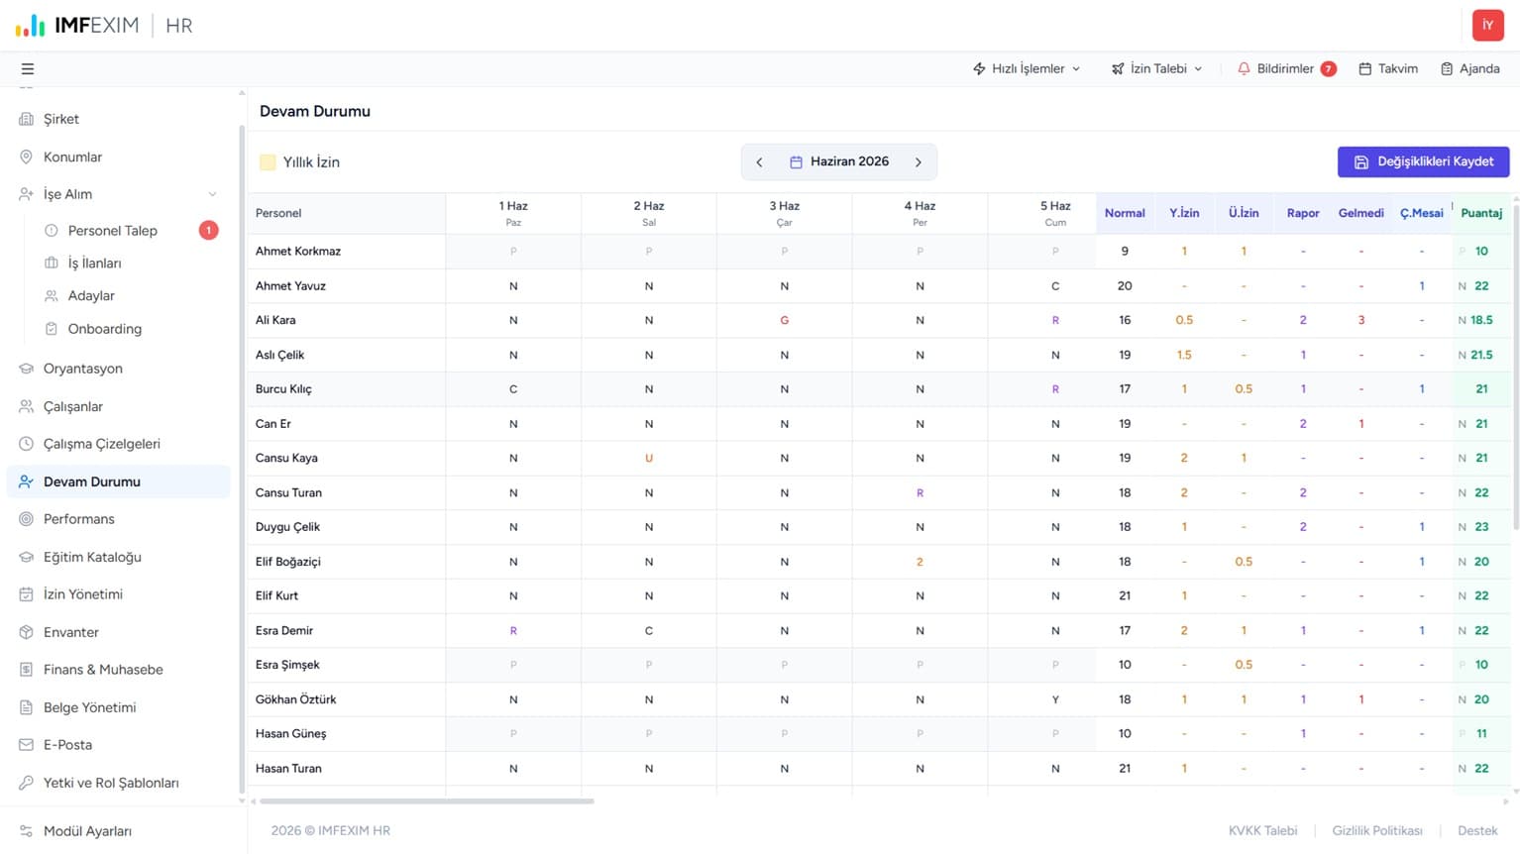Click the Takvim calendar icon

click(x=1365, y=69)
